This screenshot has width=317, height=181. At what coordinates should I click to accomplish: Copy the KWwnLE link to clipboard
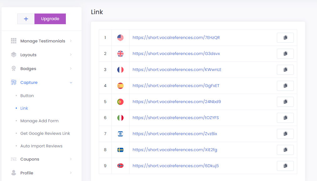point(285,69)
